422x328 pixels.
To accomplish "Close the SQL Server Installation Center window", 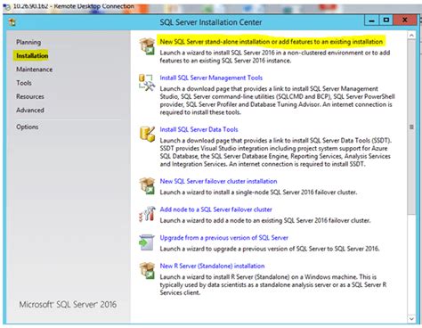I will pyautogui.click(x=405, y=20).
